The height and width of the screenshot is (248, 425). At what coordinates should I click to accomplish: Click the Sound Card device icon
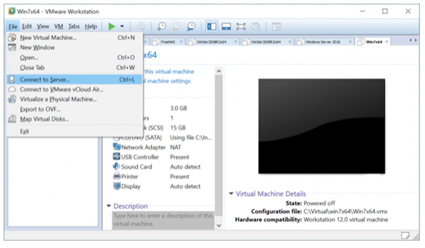click(117, 167)
